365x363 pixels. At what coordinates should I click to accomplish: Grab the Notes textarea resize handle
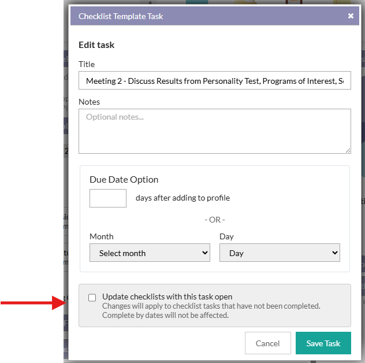pyautogui.click(x=348, y=150)
